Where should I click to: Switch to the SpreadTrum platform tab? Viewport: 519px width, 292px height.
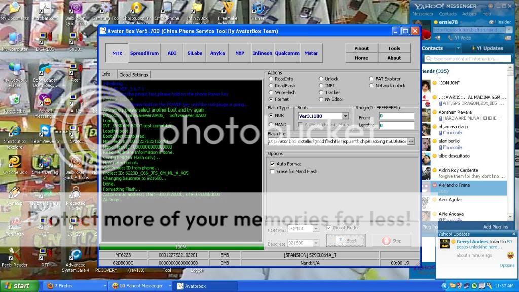coord(144,53)
